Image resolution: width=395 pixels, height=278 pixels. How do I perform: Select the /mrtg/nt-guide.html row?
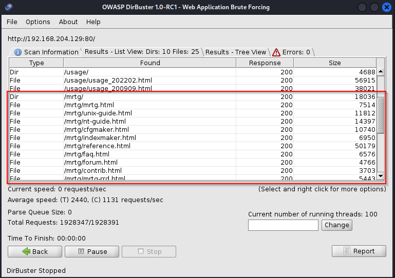coord(193,121)
